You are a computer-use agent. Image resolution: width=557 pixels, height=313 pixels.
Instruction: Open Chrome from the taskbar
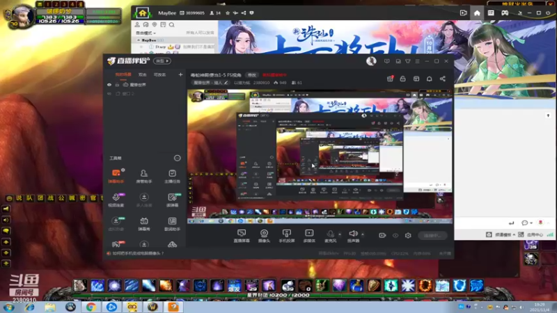point(91,307)
